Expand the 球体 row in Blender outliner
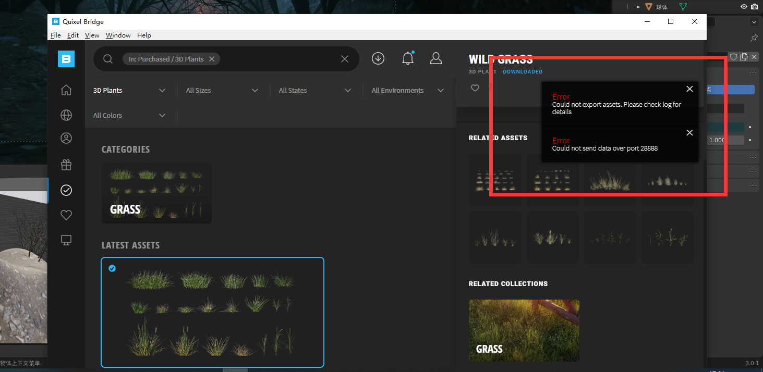 (x=638, y=7)
